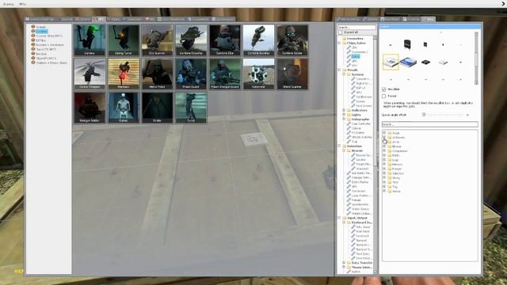Image resolution: width=507 pixels, height=285 pixels.
Task: Spawn the Combine Soldier NPC
Action: [292, 40]
